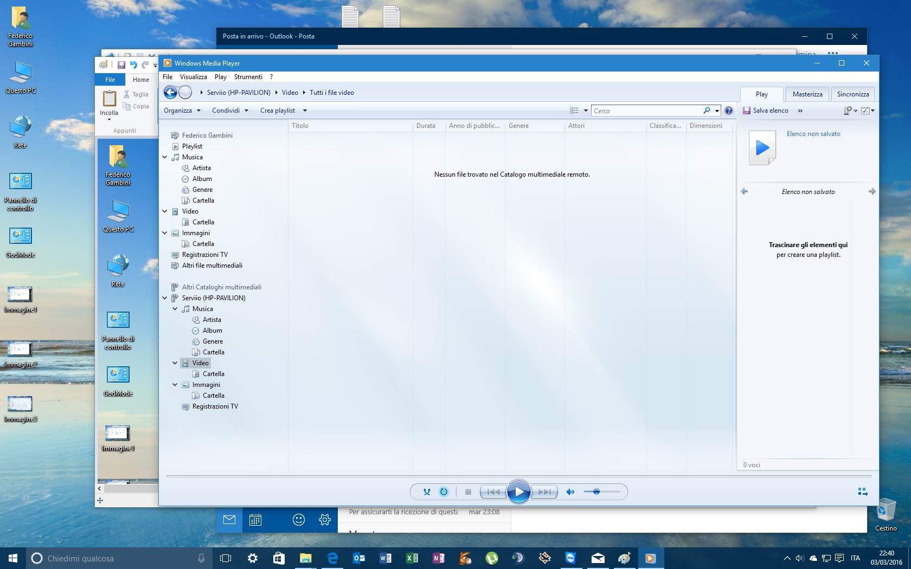Select Registrazioni TV under local library
The image size is (911, 569).
click(204, 255)
